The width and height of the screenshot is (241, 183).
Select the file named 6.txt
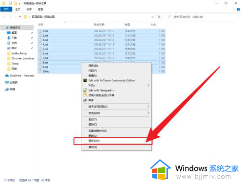click(x=45, y=53)
